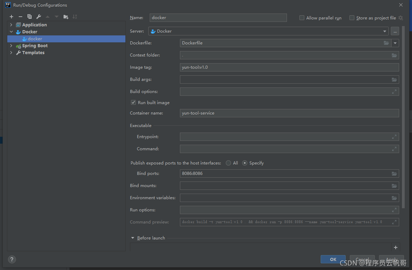Click the Image tag field

point(289,67)
